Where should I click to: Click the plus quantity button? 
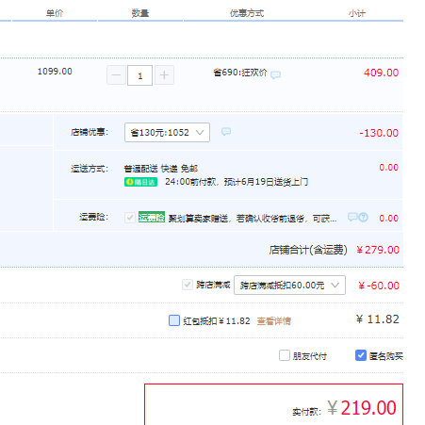164,75
